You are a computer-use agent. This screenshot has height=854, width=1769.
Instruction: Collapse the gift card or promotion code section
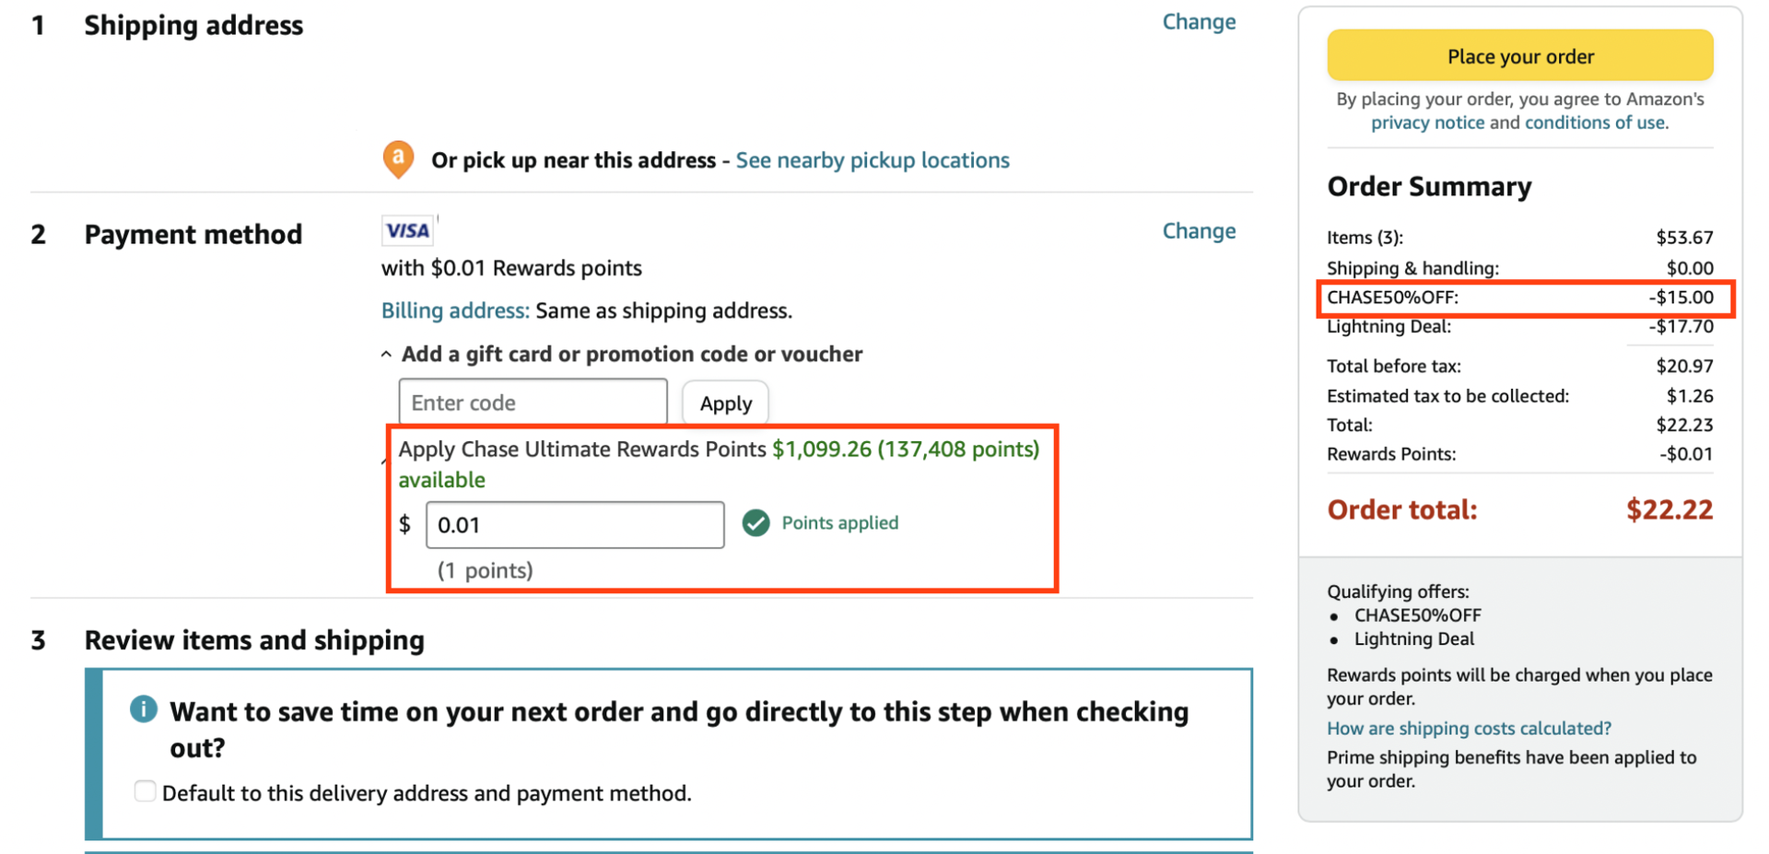click(385, 353)
